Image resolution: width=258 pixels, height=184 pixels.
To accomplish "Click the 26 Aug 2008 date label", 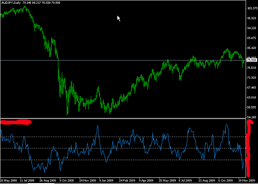I will pos(48,181).
